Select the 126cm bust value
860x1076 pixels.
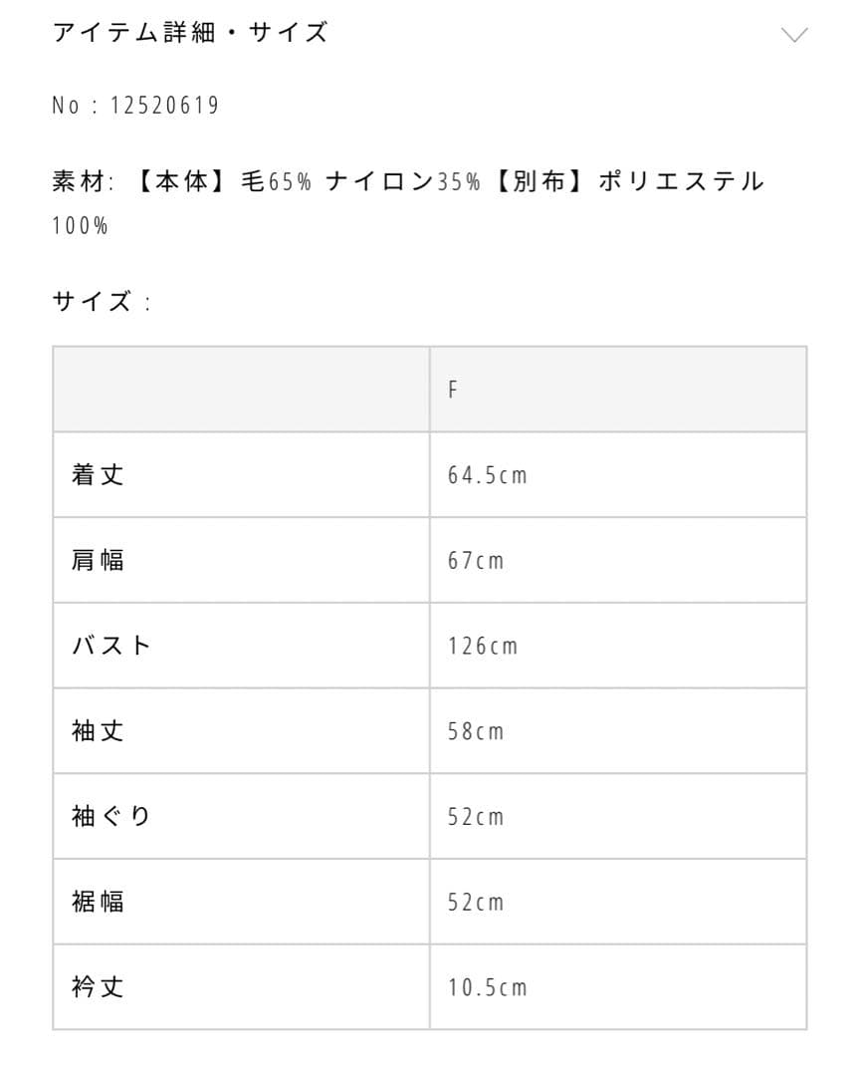tap(483, 647)
